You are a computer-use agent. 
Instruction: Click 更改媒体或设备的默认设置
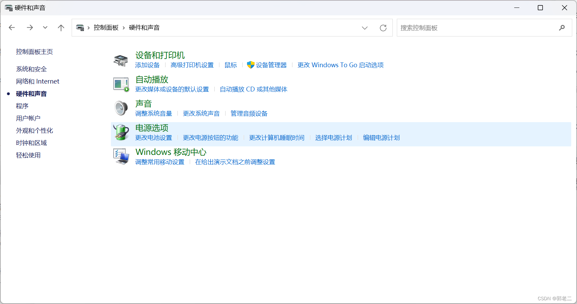[x=172, y=89]
